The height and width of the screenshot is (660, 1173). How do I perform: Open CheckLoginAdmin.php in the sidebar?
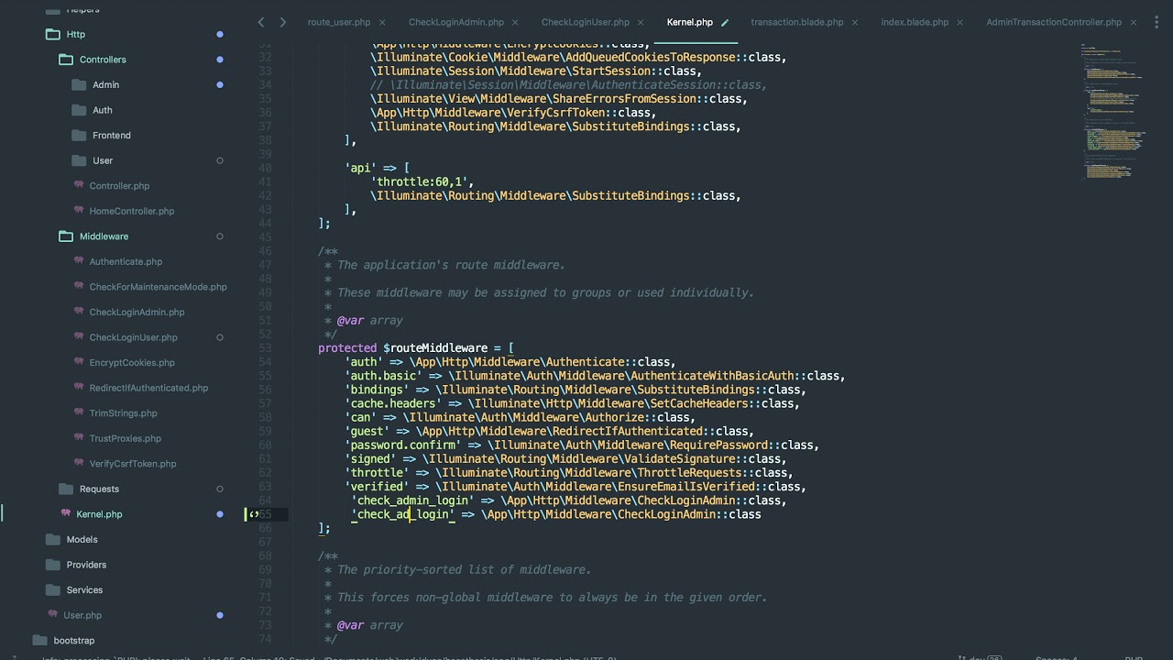[137, 312]
